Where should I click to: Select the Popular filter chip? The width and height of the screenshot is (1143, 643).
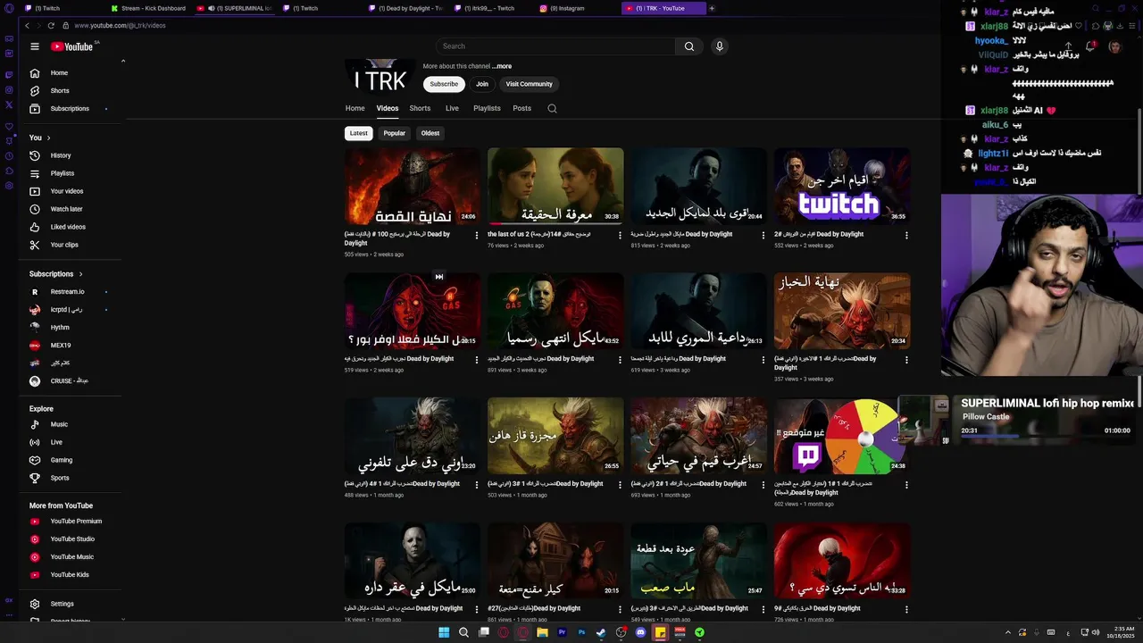point(395,133)
